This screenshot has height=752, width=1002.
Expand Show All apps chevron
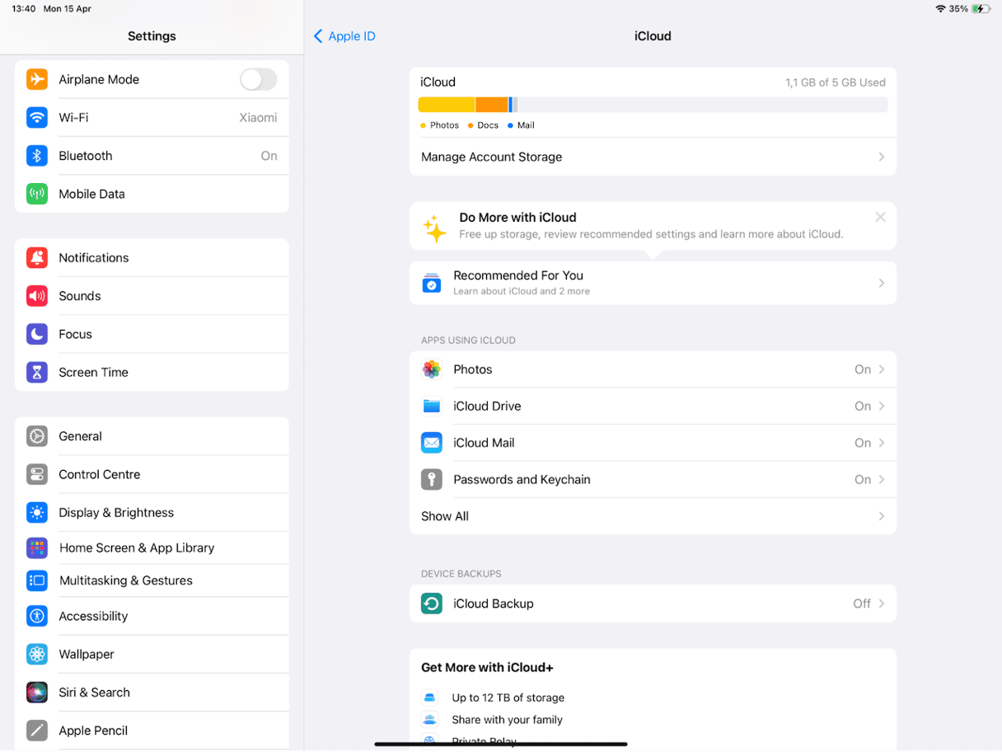(x=882, y=516)
